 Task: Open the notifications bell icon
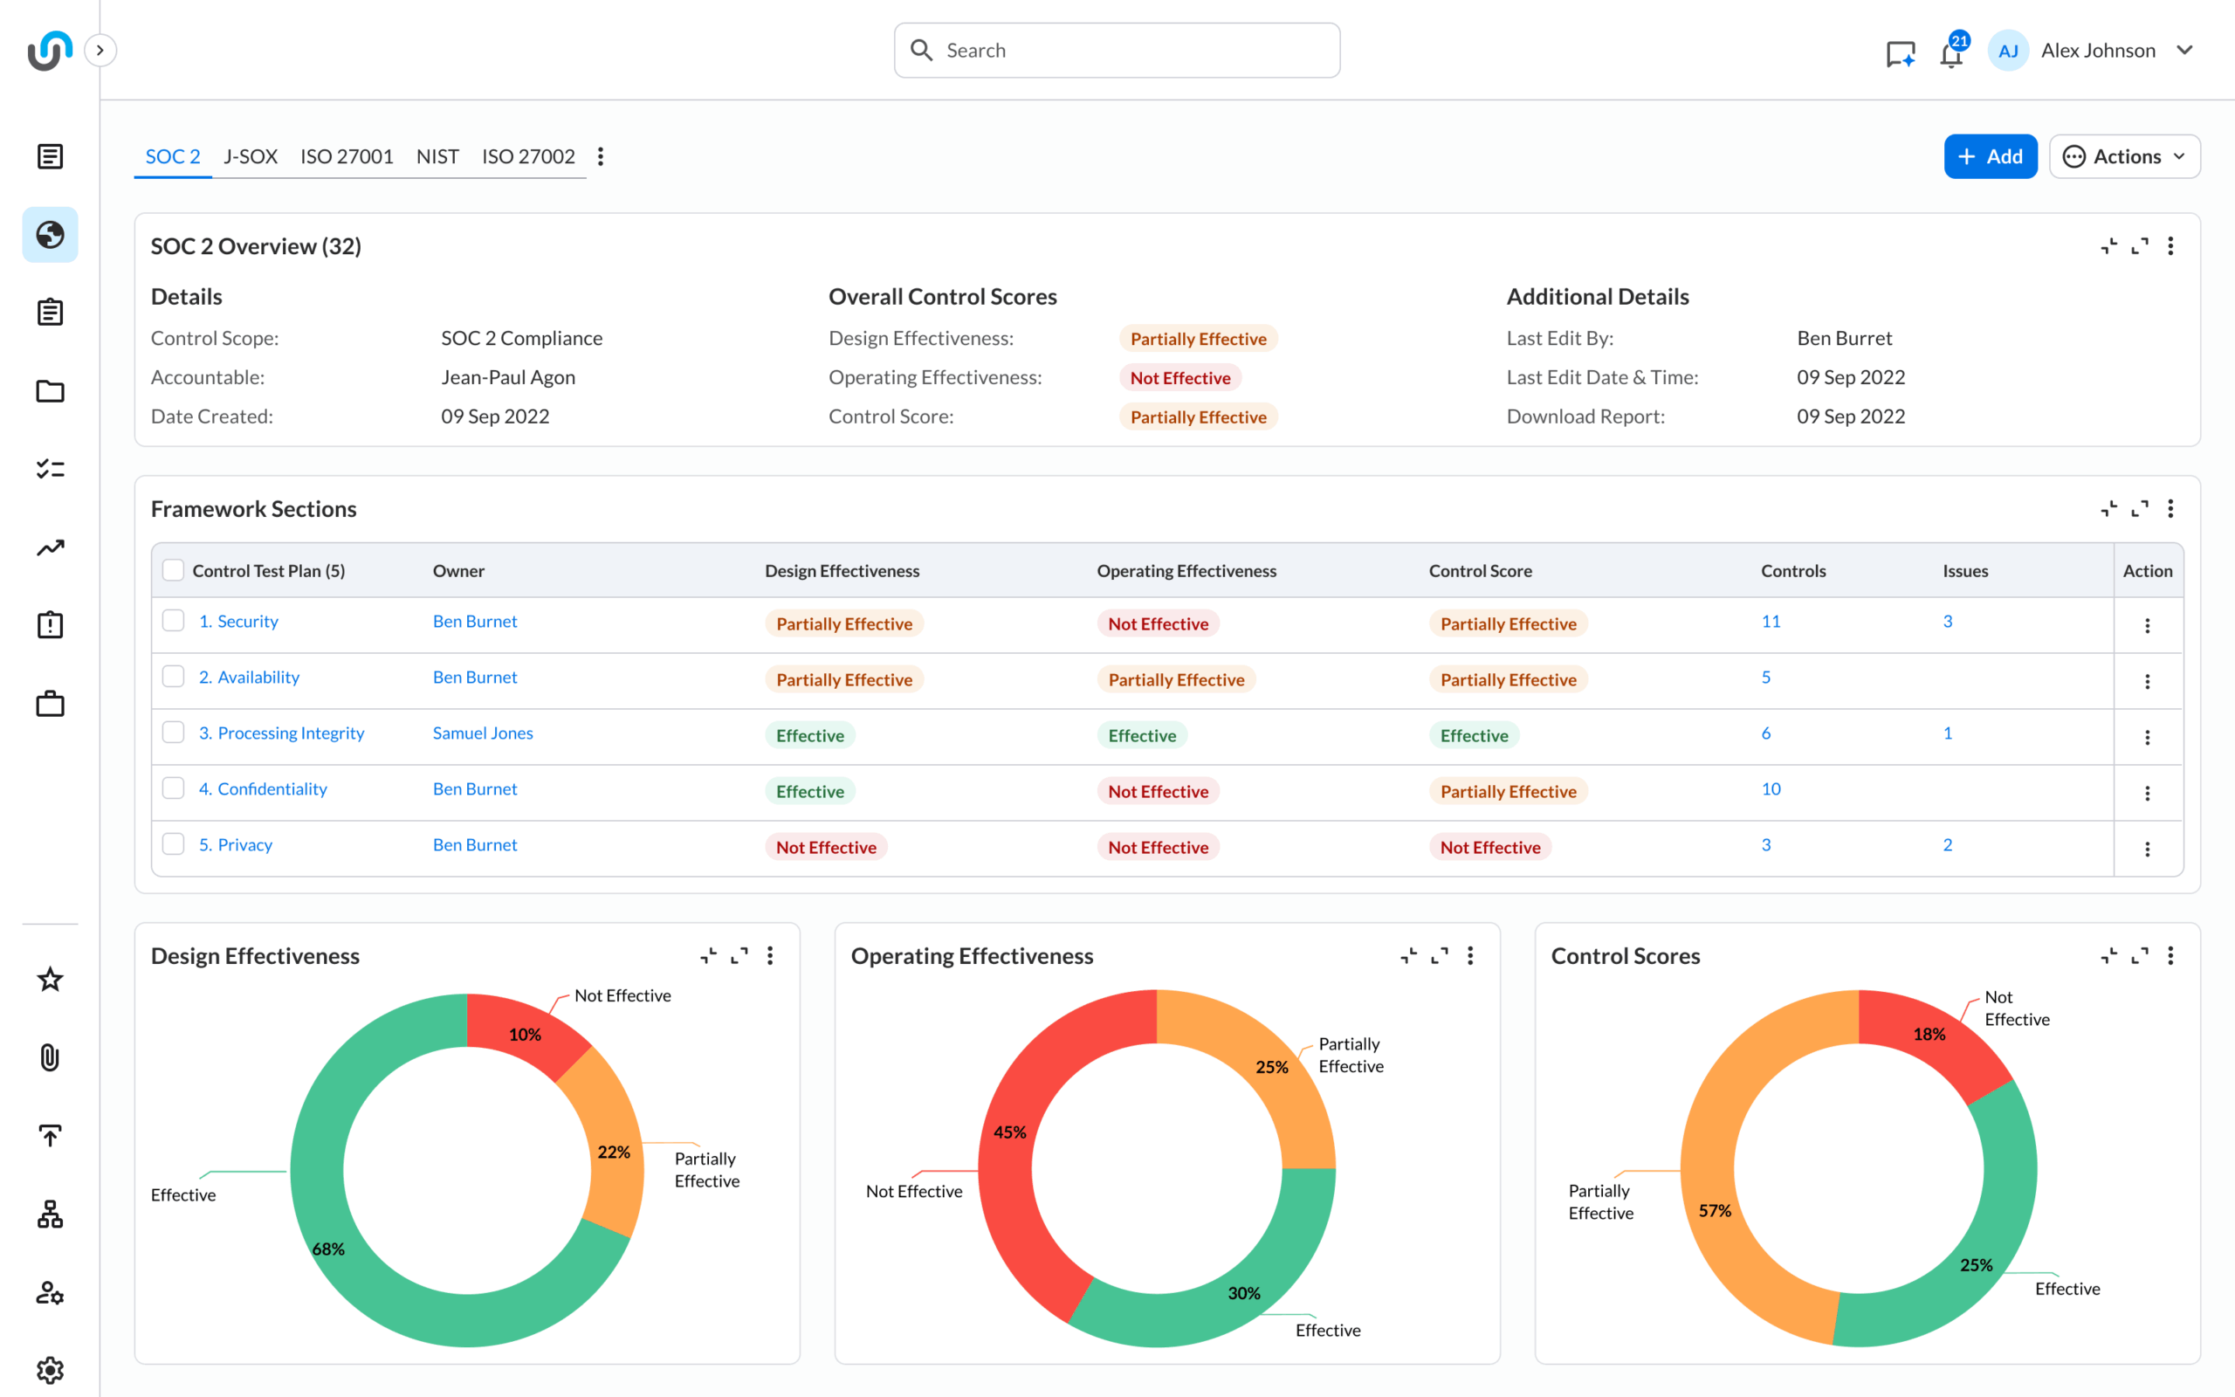(x=1950, y=53)
